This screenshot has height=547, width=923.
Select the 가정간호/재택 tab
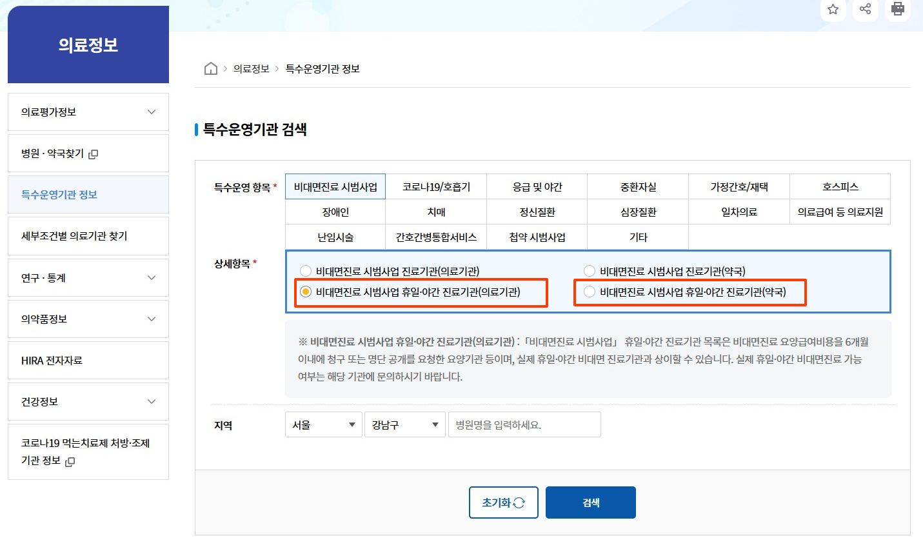click(739, 186)
